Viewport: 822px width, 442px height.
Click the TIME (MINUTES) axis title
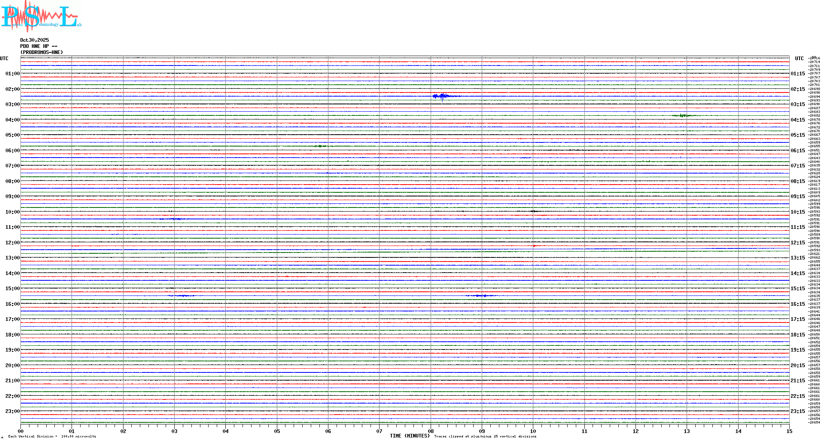pos(409,436)
